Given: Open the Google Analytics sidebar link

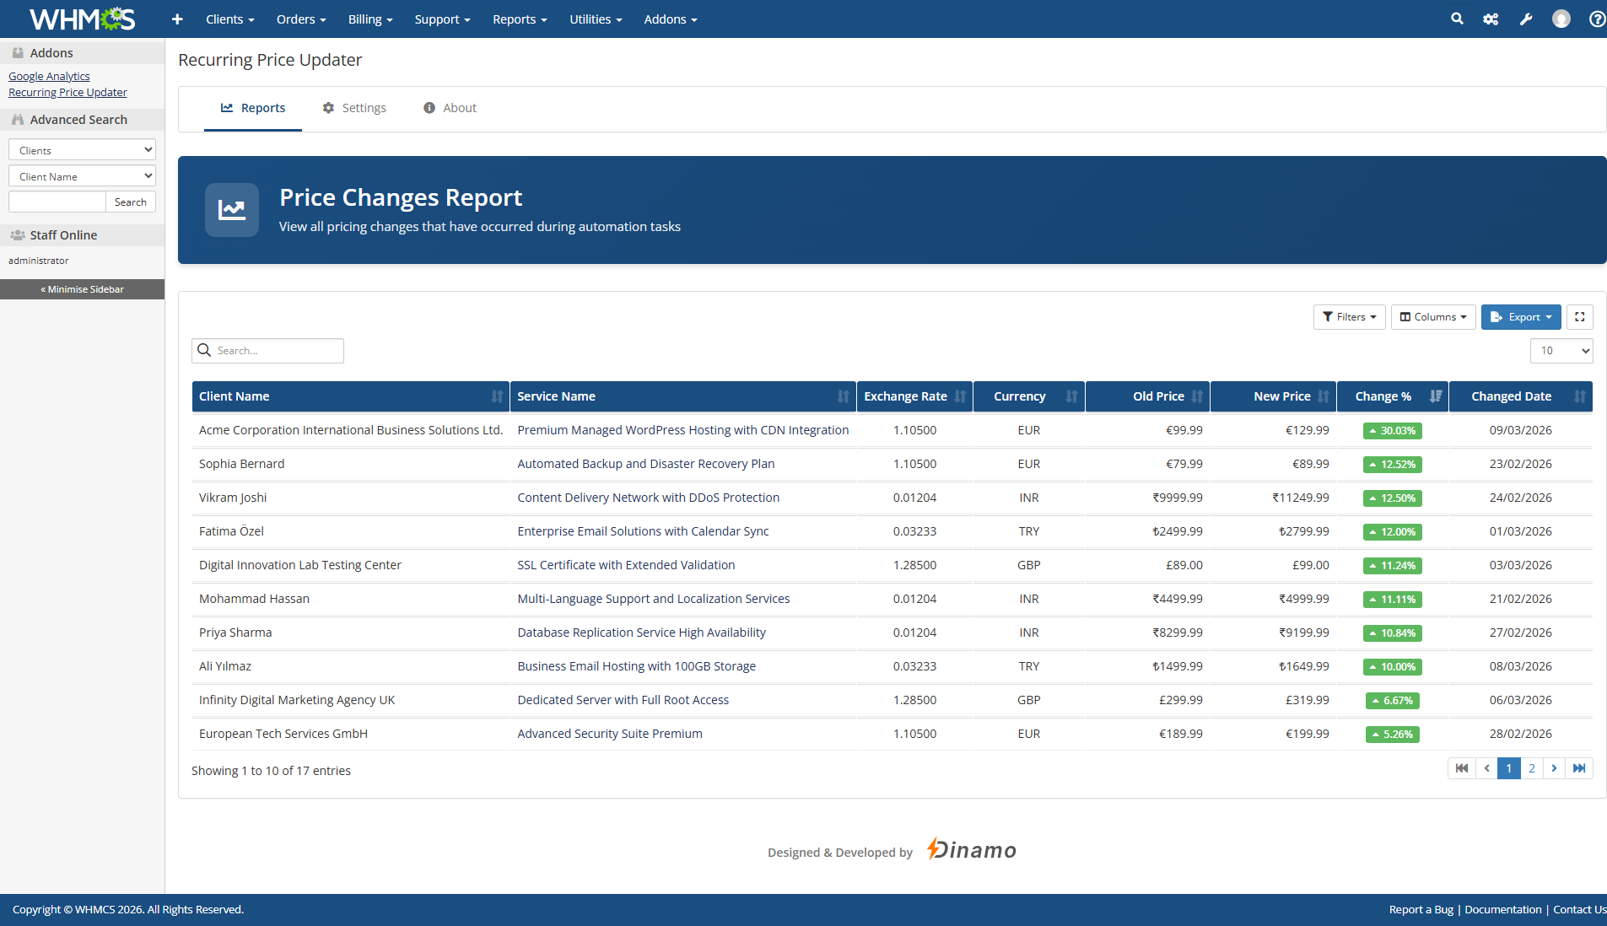Looking at the screenshot, I should point(49,76).
